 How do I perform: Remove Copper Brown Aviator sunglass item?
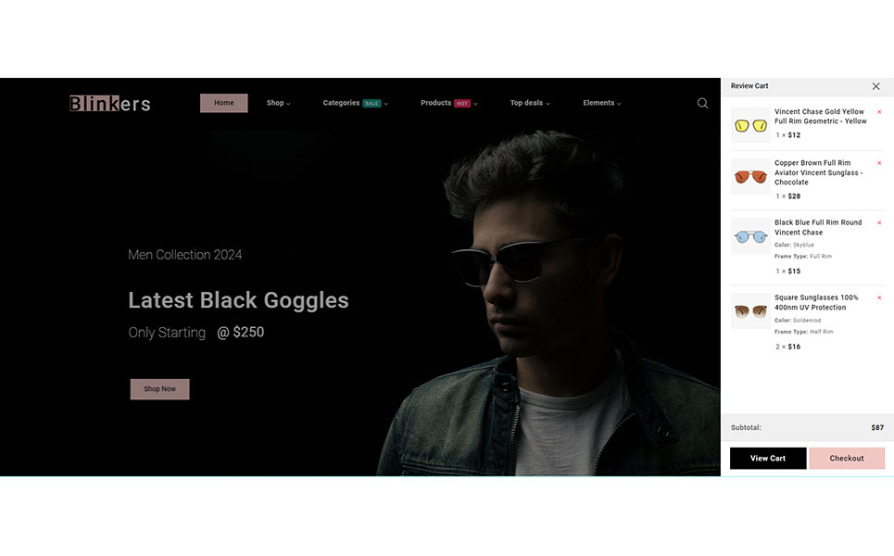point(879,163)
